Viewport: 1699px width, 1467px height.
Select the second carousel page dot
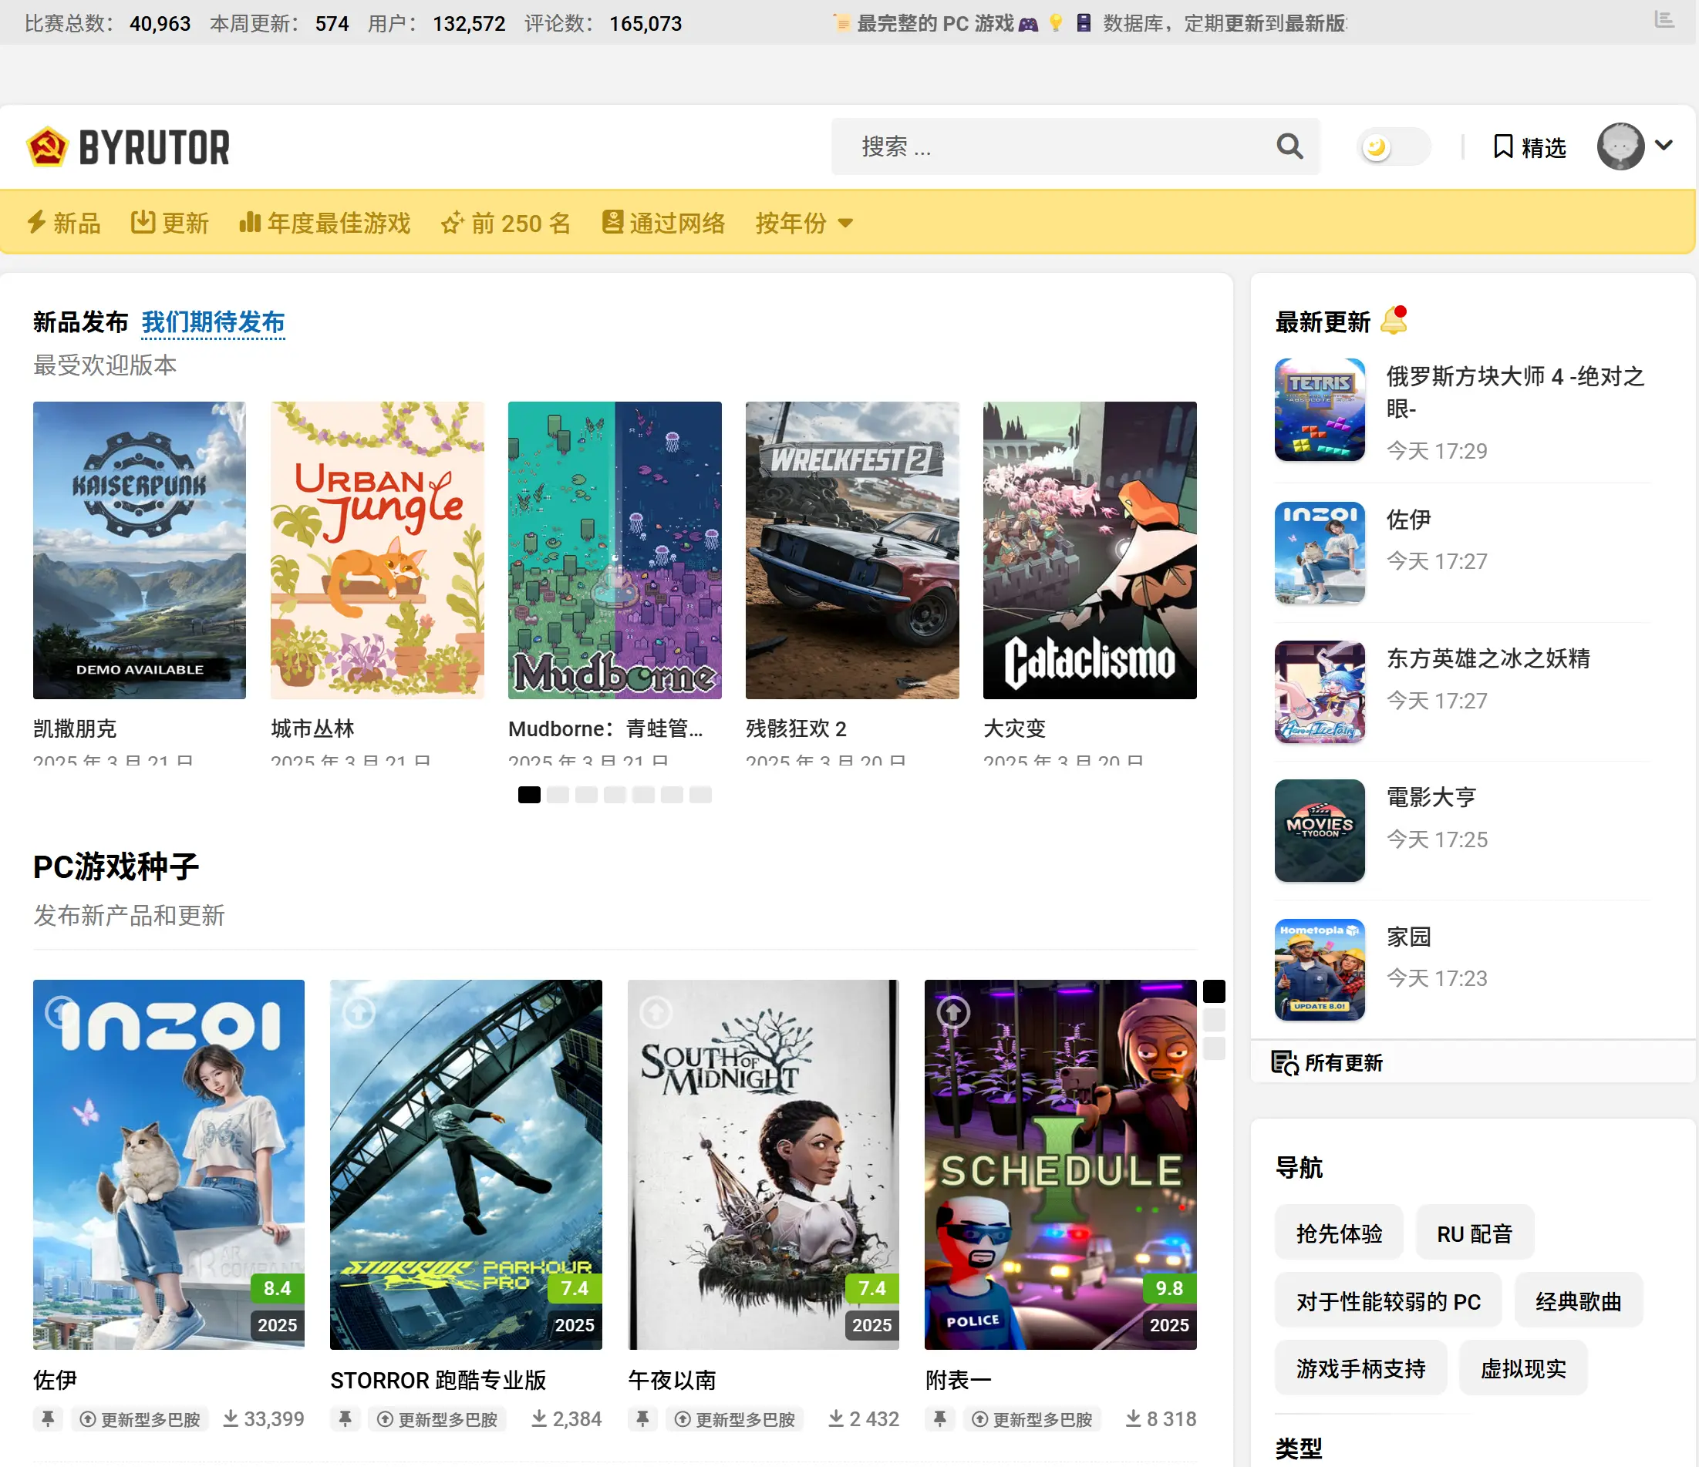558,794
